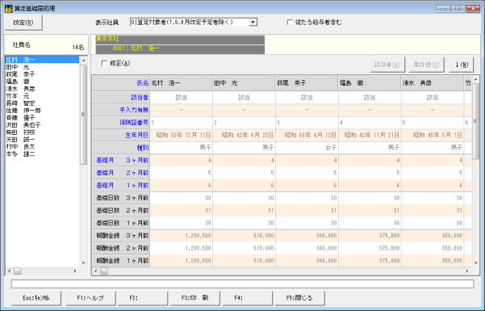
Task: Click F5:閉じる close button
Action: [299, 298]
